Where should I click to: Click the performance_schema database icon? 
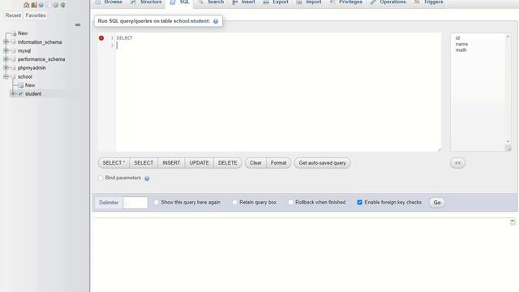point(14,59)
